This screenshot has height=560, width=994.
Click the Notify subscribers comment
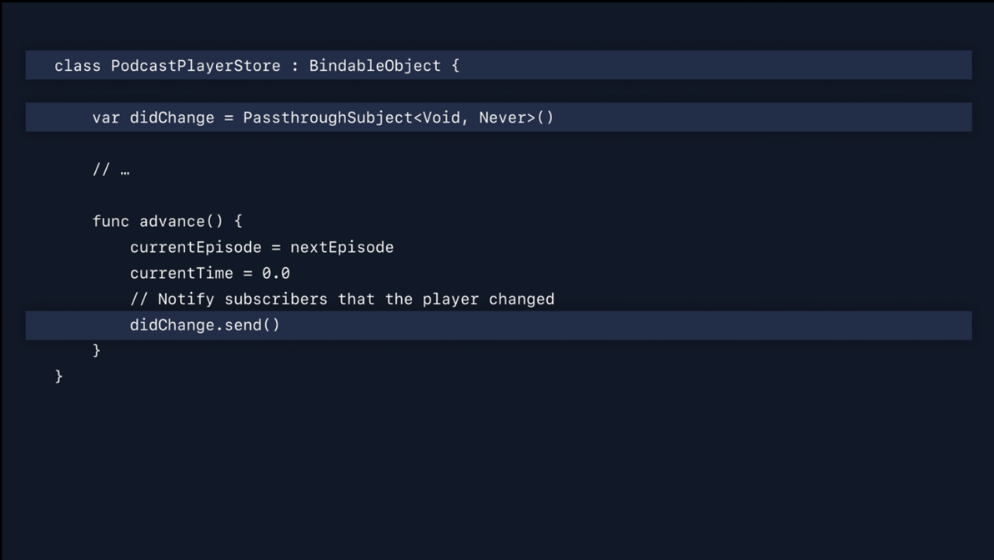tap(342, 300)
